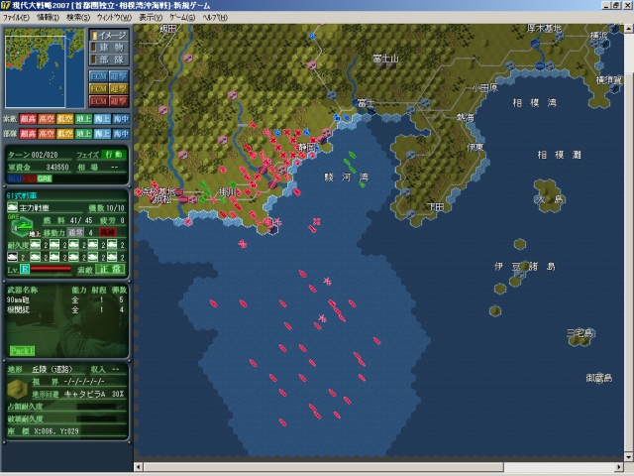Open the 検索(S) menu
The height and width of the screenshot is (476, 634).
coord(78,18)
